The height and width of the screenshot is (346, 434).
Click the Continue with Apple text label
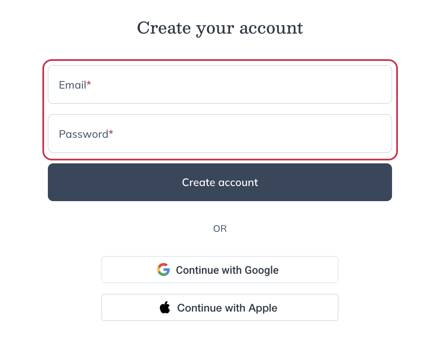pyautogui.click(x=227, y=307)
